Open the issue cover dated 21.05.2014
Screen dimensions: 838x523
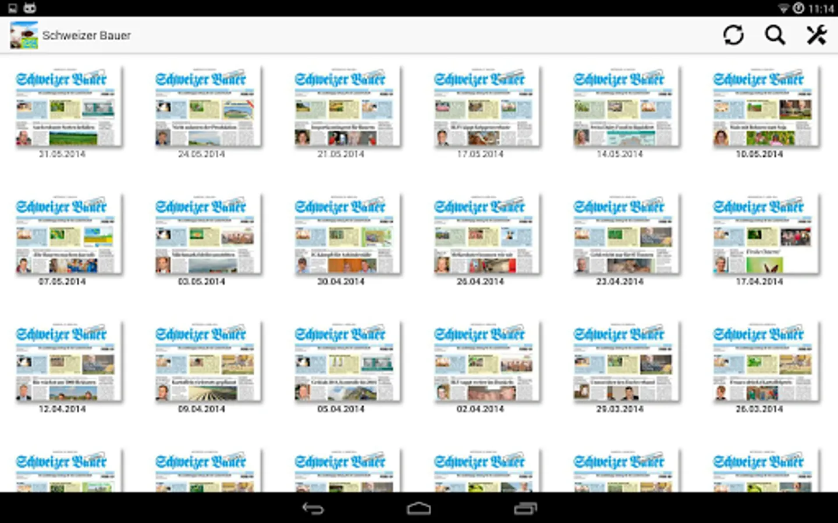[347, 106]
